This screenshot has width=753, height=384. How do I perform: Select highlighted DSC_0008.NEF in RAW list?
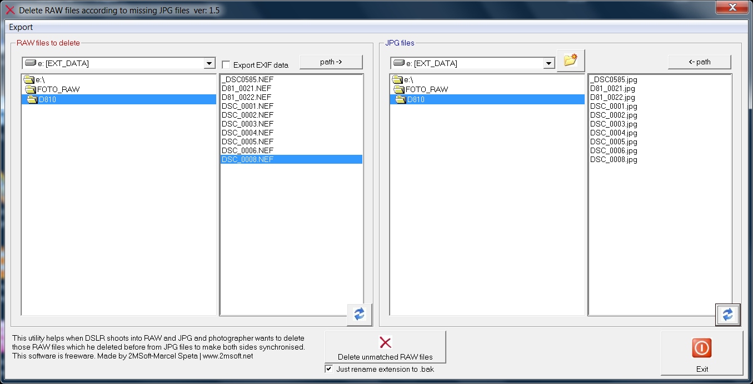[x=292, y=159]
